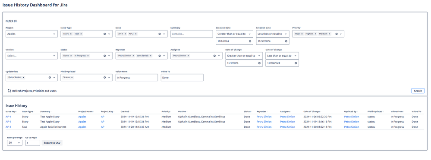Image resolution: width=431 pixels, height=160 pixels.
Task: Clear the first Creation Date value 11/1/2024
Action: pos(250,41)
